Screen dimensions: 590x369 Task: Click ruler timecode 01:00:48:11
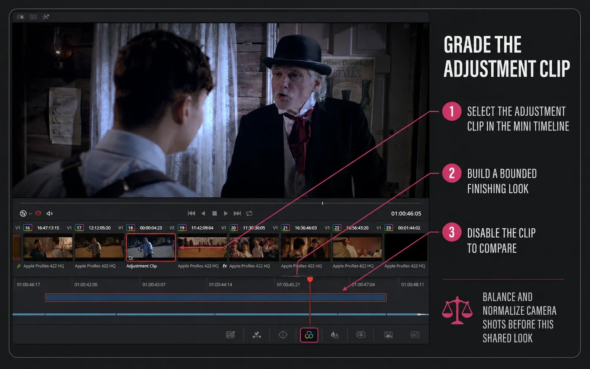pos(413,285)
